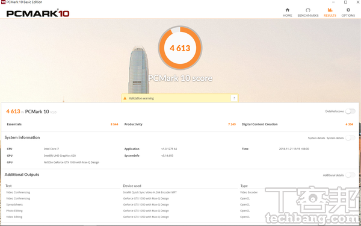Minimize the PCMark 10 window
The height and width of the screenshot is (226, 361).
coord(333,2)
